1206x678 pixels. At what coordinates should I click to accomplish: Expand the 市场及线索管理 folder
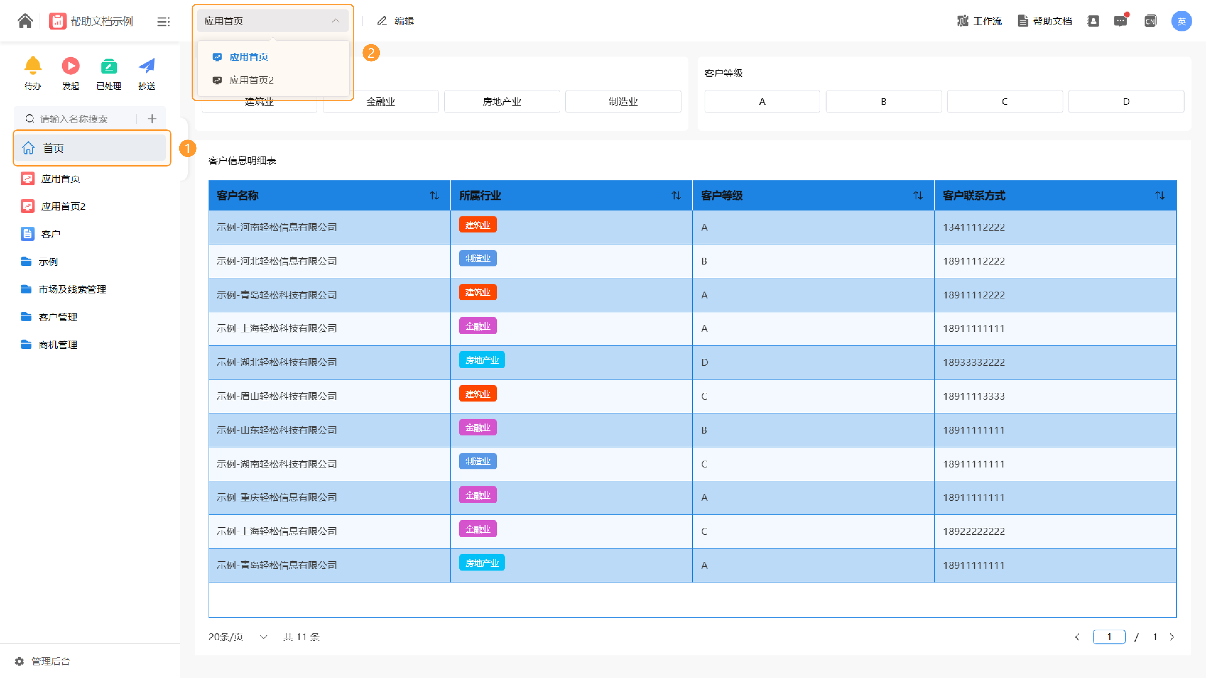(x=90, y=289)
